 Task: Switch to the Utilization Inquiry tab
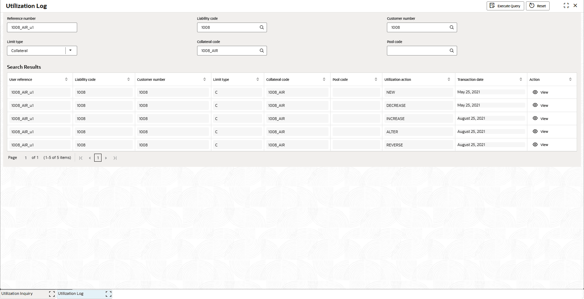(x=17, y=294)
